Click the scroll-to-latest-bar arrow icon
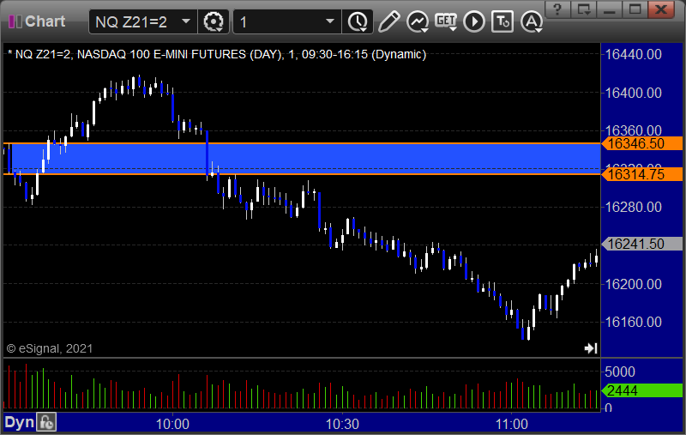This screenshot has width=686, height=435. [x=591, y=347]
